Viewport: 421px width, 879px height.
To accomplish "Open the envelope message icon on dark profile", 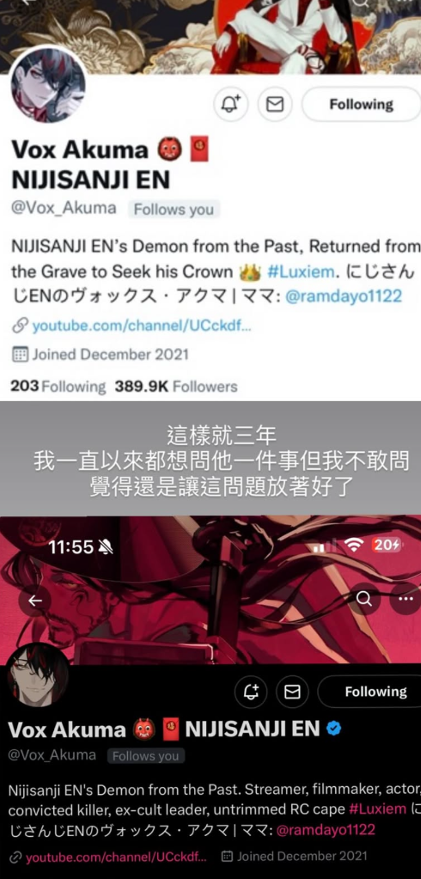I will [x=292, y=692].
